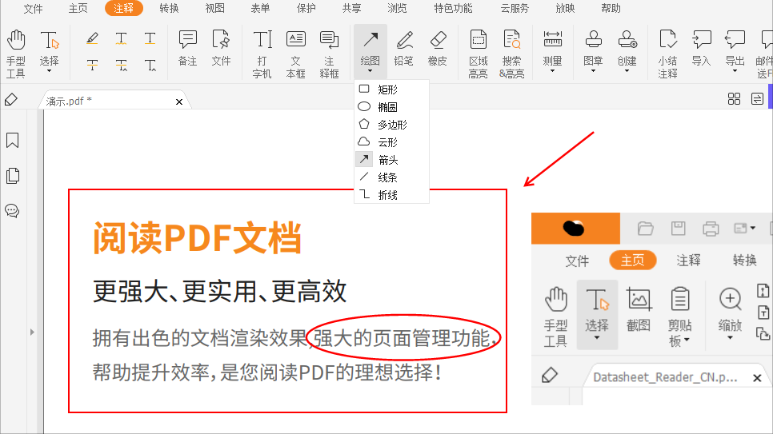The width and height of the screenshot is (773, 434).
Task: Expand the Drawing (绘图) dropdown arrow
Action: [370, 70]
